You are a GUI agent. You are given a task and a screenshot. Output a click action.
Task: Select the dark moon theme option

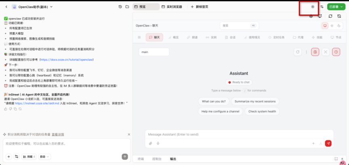[339, 25]
